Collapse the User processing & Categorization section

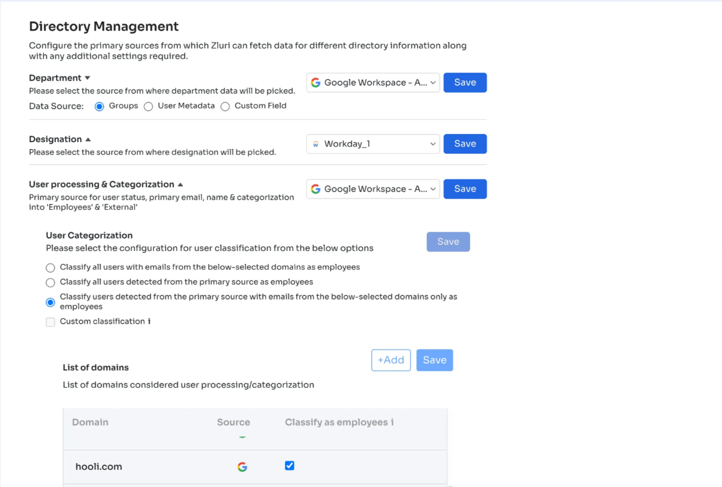[x=180, y=184]
